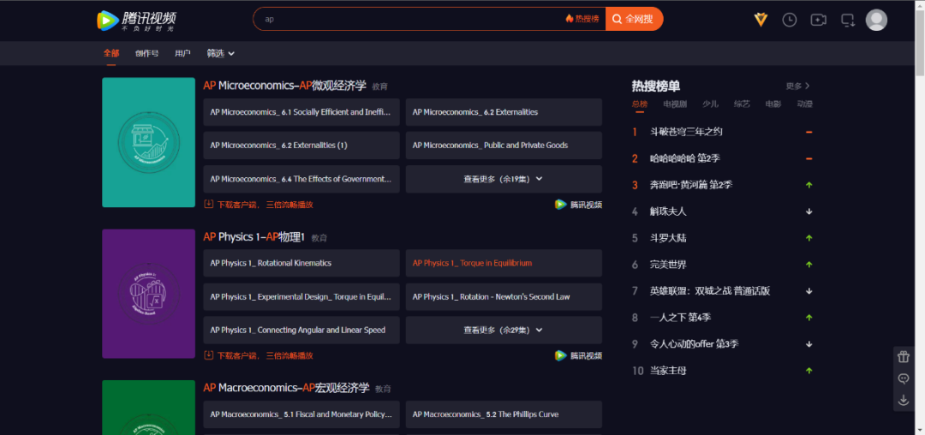Open hot search item 斗罗大陆

tap(668, 238)
